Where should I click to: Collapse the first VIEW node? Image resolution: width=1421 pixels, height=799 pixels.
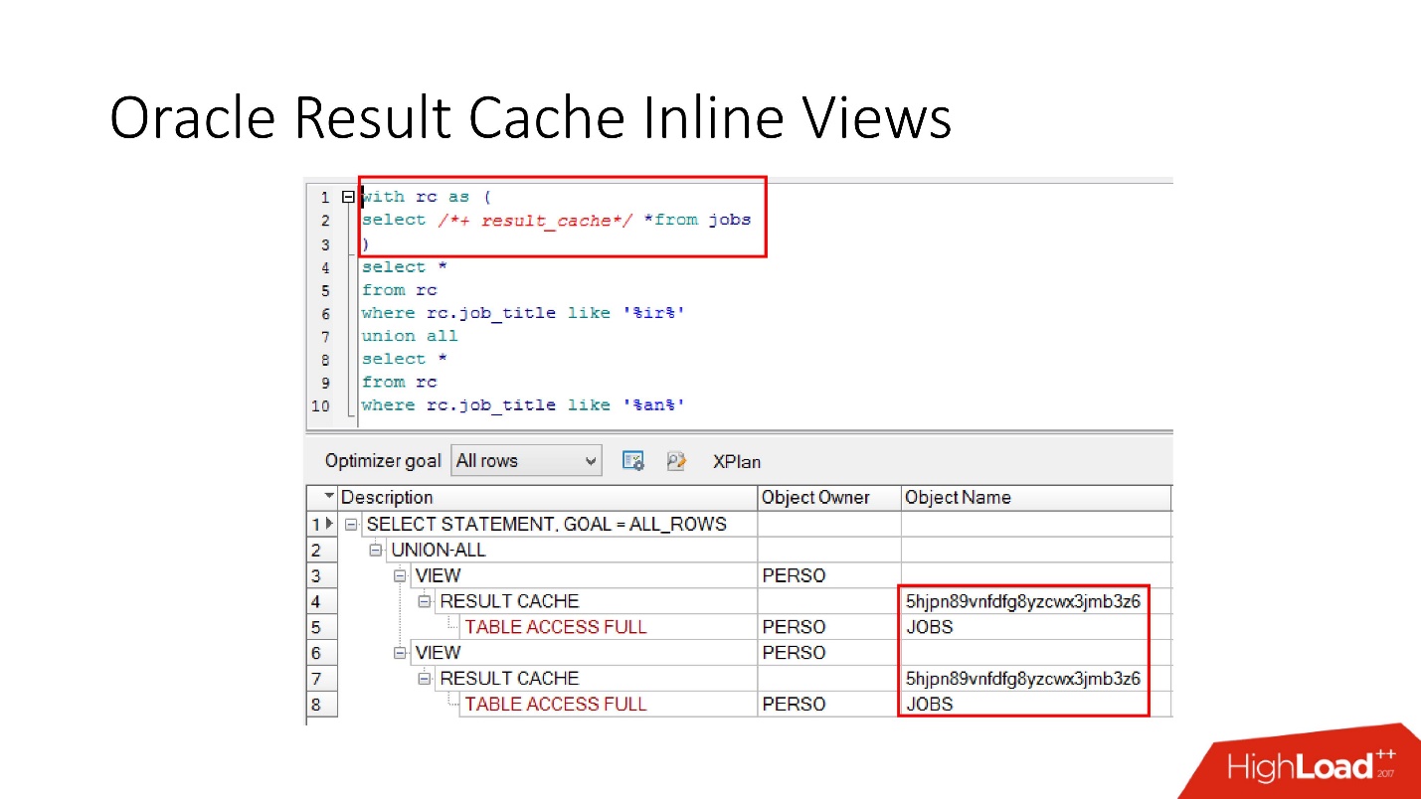[400, 574]
